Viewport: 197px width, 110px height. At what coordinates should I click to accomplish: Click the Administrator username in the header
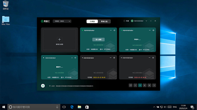tap(139, 21)
